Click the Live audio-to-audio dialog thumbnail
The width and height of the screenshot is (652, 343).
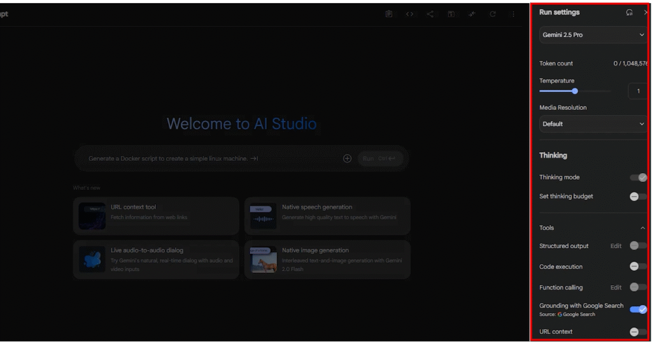coord(92,260)
